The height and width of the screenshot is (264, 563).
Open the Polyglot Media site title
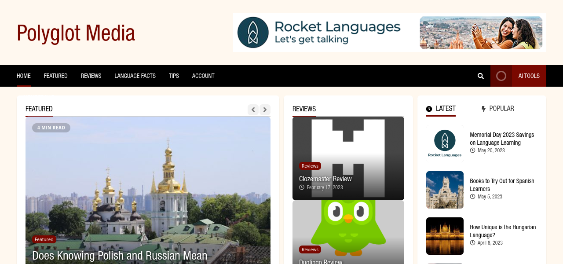(x=76, y=33)
